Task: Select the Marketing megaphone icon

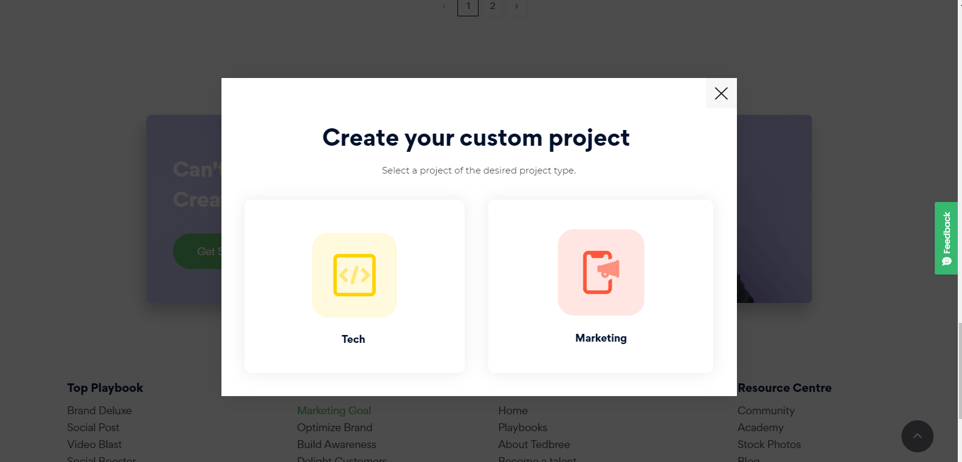Action: click(x=600, y=272)
